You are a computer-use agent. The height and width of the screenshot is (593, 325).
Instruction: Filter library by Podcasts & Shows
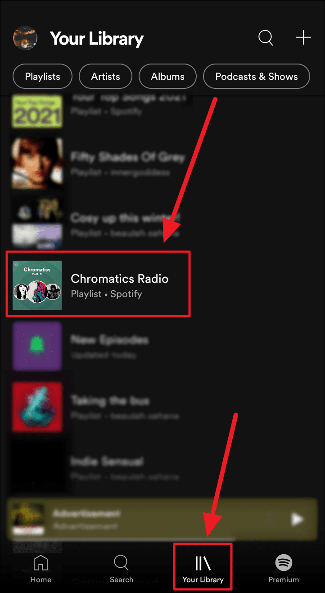tap(257, 77)
